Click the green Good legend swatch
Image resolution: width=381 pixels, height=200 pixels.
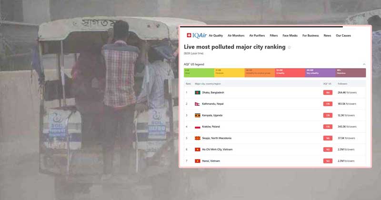[x=199, y=73]
